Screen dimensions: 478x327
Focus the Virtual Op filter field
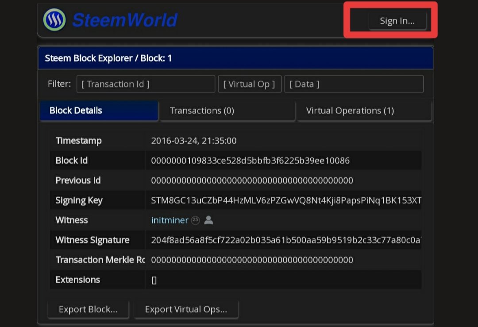click(249, 84)
